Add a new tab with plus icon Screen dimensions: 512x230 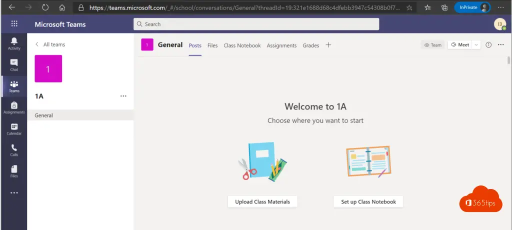pos(328,45)
